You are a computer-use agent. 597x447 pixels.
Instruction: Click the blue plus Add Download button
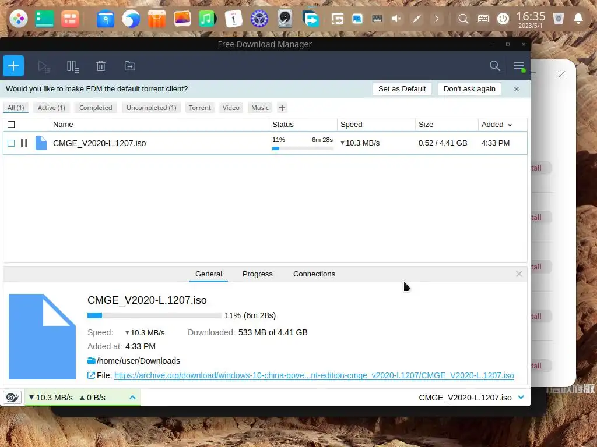pos(13,66)
